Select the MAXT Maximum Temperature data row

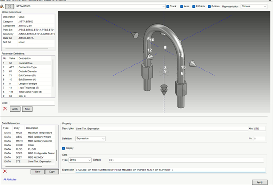pyautogui.click(x=29, y=133)
